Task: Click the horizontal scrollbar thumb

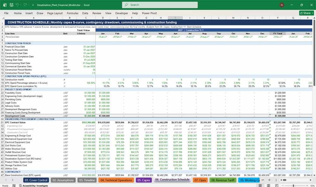Action: tap(284, 180)
